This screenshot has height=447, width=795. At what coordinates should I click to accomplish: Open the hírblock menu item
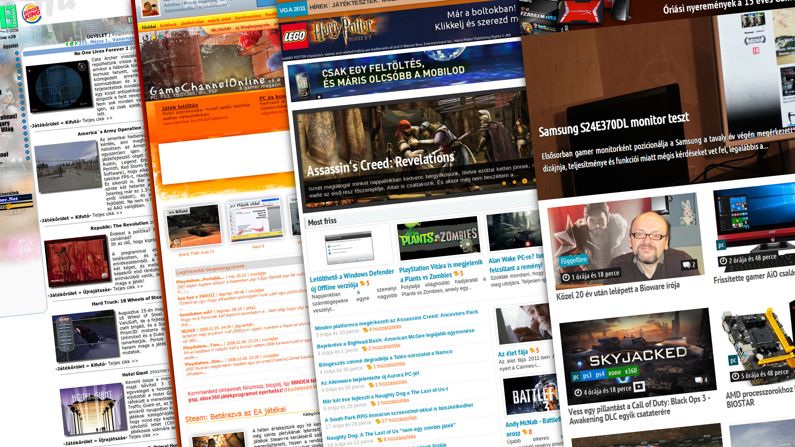tap(168, 25)
